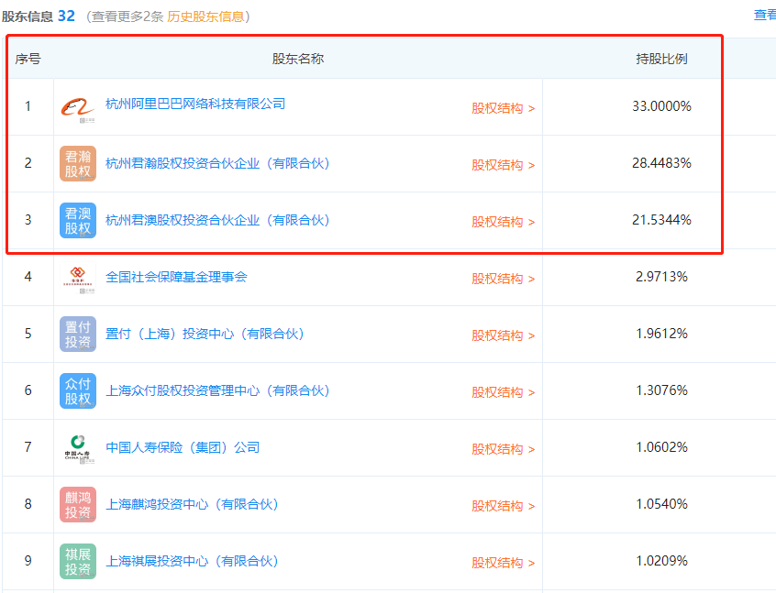The width and height of the screenshot is (776, 593).
Task: Click the 序号 column header
Action: point(28,59)
